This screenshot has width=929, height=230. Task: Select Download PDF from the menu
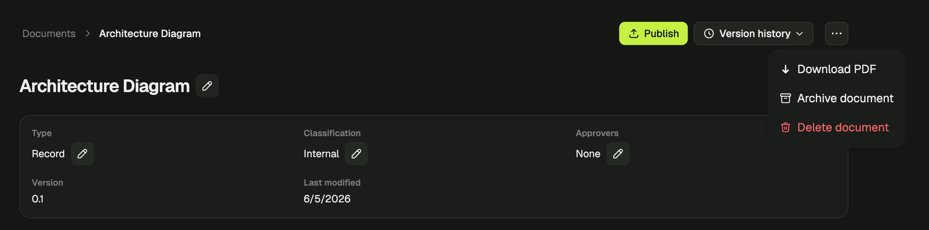836,69
